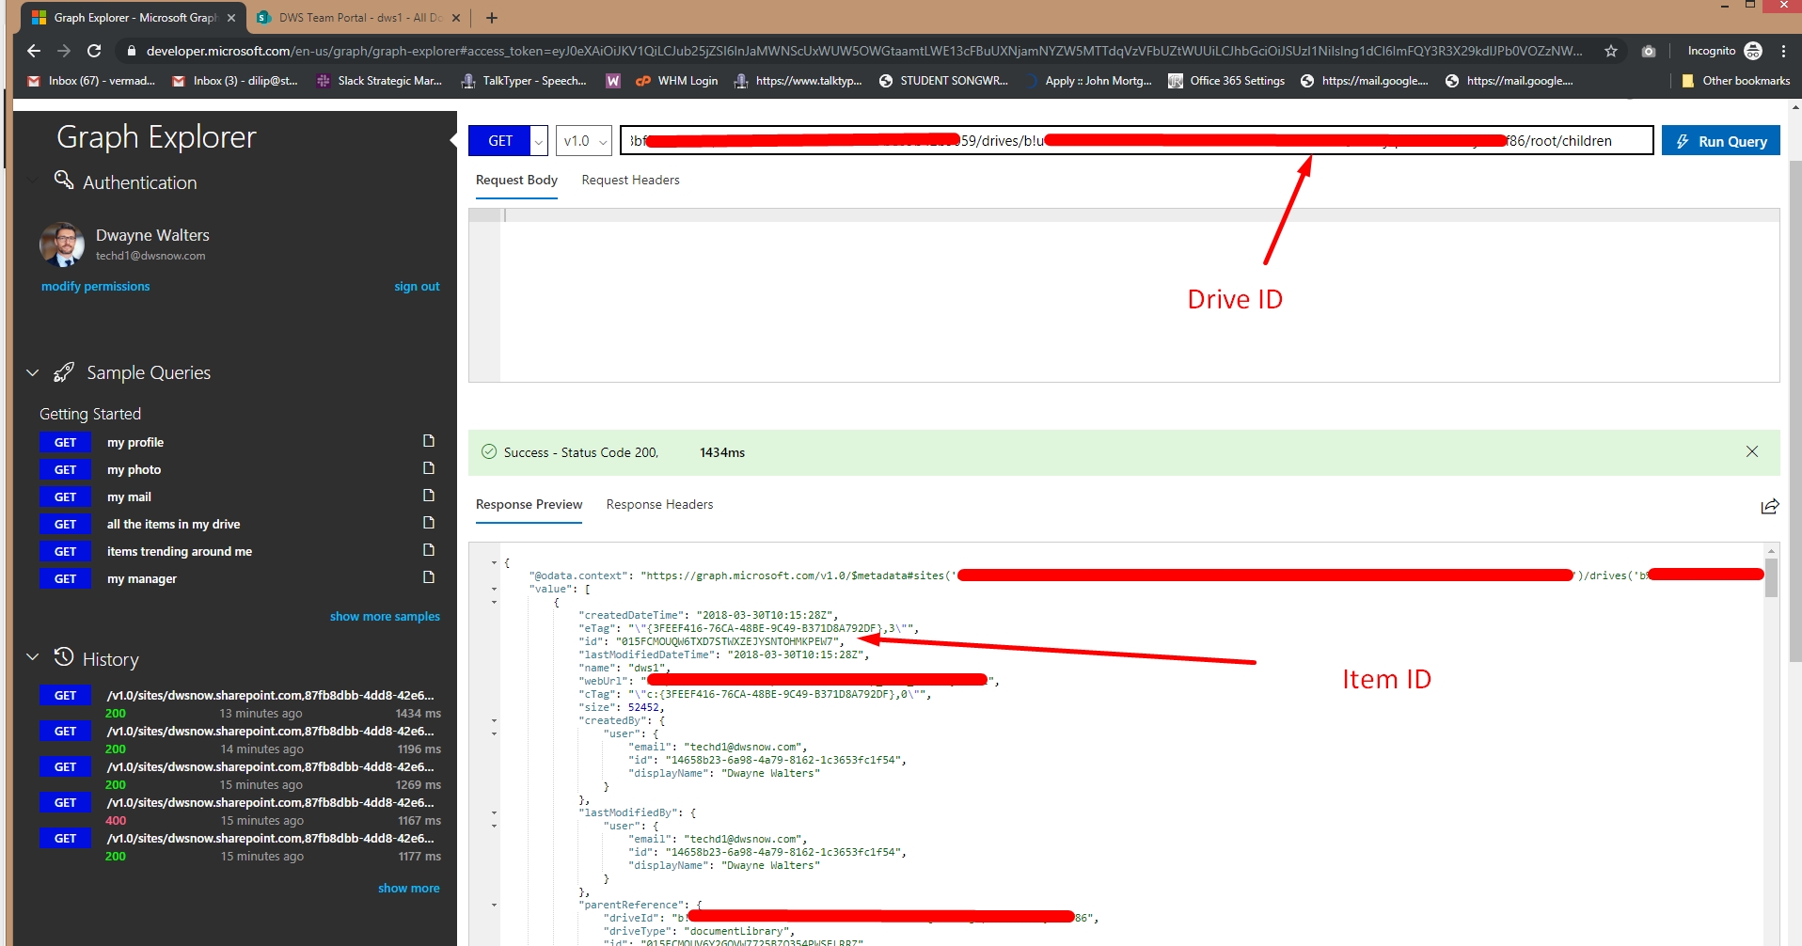Screen dimensions: 1802x946
Task: Click the sign out link
Action: click(x=417, y=286)
